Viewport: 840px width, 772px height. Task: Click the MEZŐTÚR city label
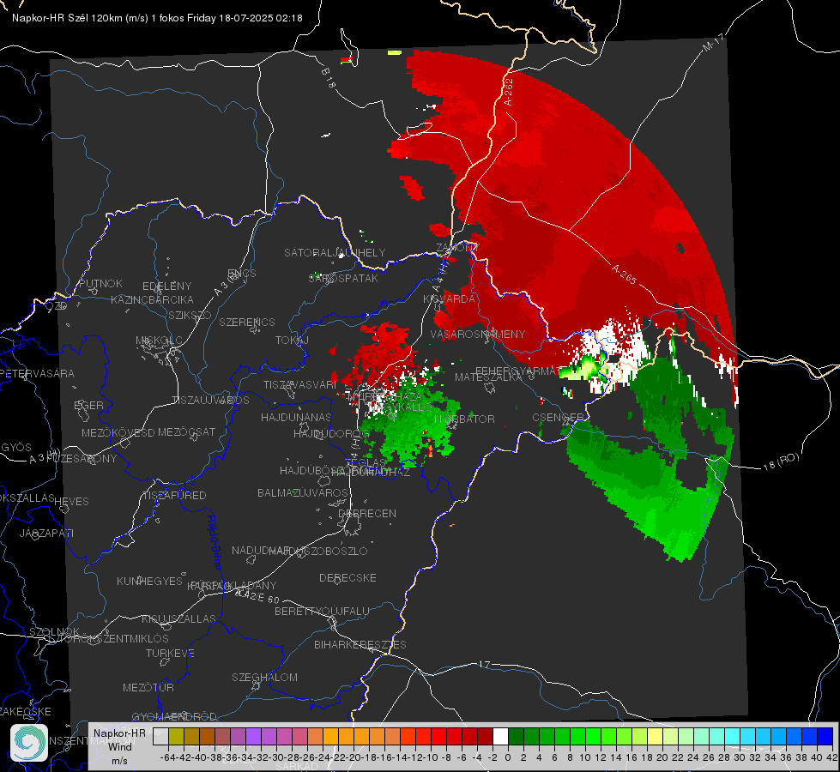pos(148,687)
